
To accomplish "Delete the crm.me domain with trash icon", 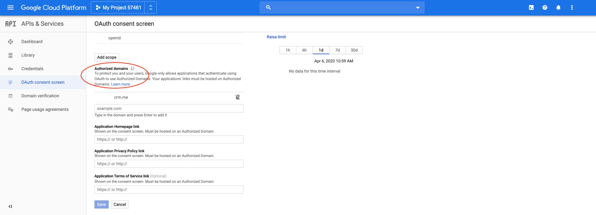I will 237,97.
